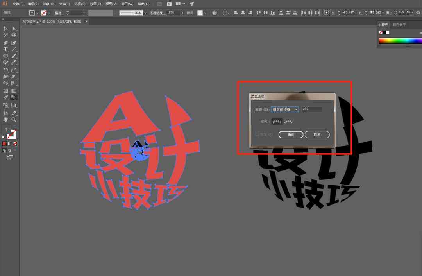The height and width of the screenshot is (276, 422).
Task: Open the spacing type dropdown in blend dialog
Action: (x=285, y=109)
